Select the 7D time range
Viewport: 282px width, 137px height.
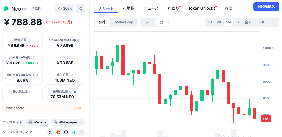tap(219, 22)
